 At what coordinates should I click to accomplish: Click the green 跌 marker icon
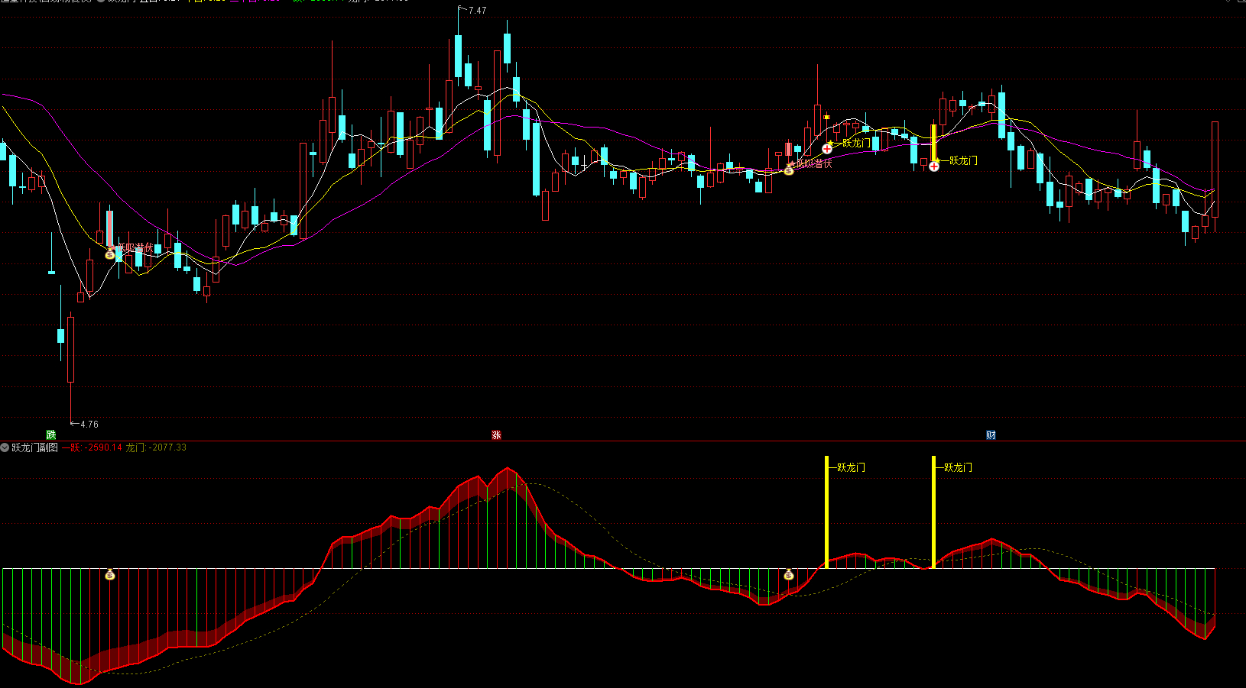pyautogui.click(x=51, y=435)
